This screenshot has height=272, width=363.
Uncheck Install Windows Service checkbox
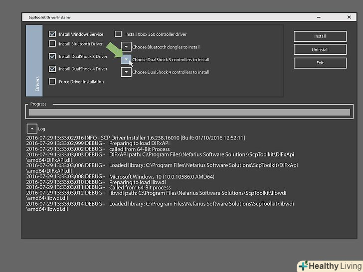[52, 34]
